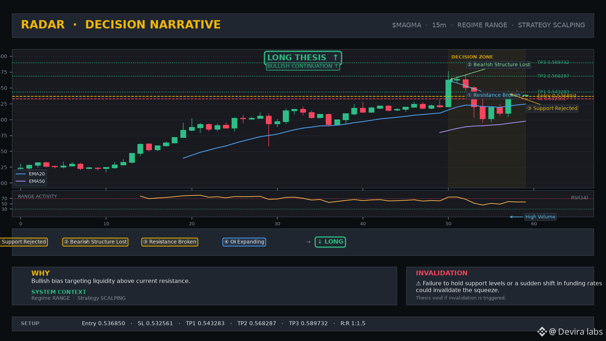Click the x-axis tick labeled 20
Image resolution: width=606 pixels, height=341 pixels.
coord(192,224)
